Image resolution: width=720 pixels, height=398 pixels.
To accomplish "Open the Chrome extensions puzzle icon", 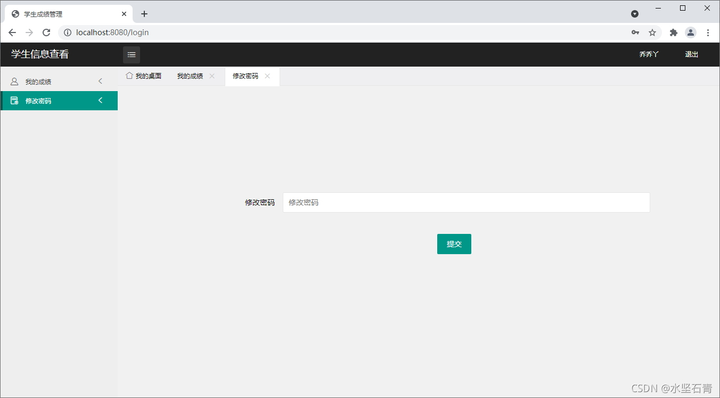I will [673, 33].
